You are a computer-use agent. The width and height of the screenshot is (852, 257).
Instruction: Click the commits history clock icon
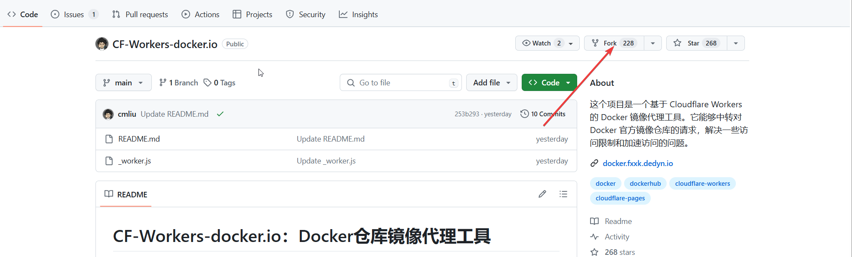[x=524, y=114]
